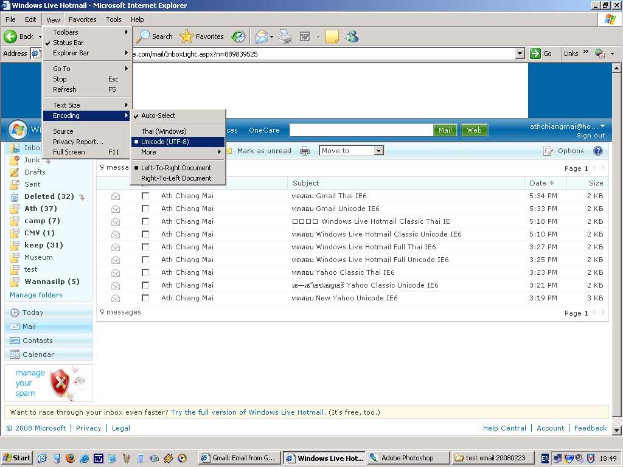Image resolution: width=623 pixels, height=467 pixels.
Task: Open the Junk folder
Action: point(32,160)
